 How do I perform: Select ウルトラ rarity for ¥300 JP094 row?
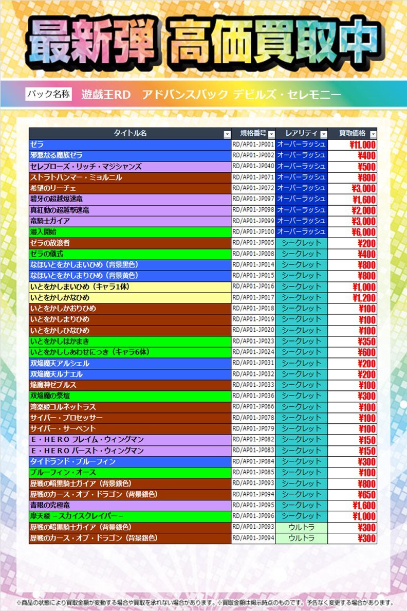click(302, 538)
